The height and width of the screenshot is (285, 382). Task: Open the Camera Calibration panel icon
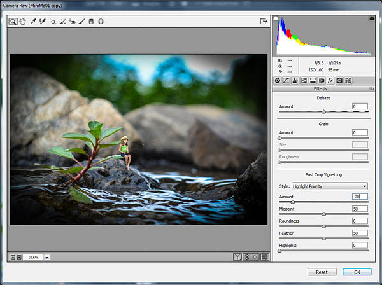339,81
